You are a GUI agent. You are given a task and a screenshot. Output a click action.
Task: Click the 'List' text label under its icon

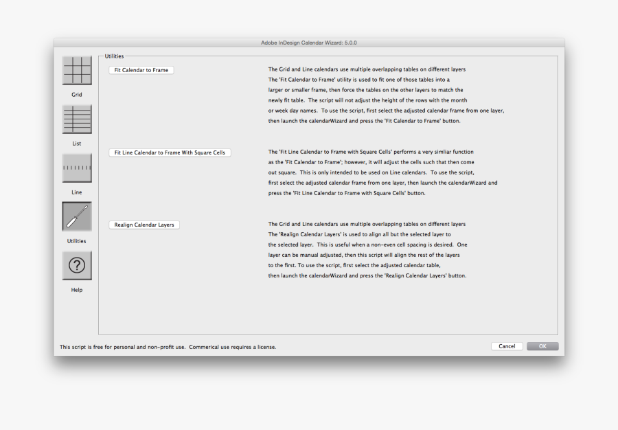pos(77,144)
